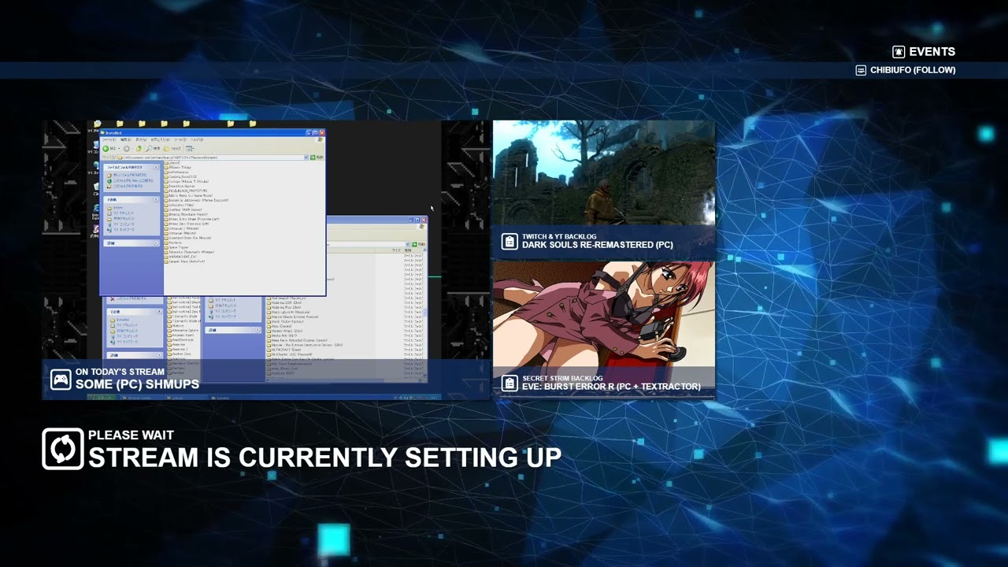Select the Demolition Gunner folder
Viewport: 1008px width, 567px height.
coord(181,186)
